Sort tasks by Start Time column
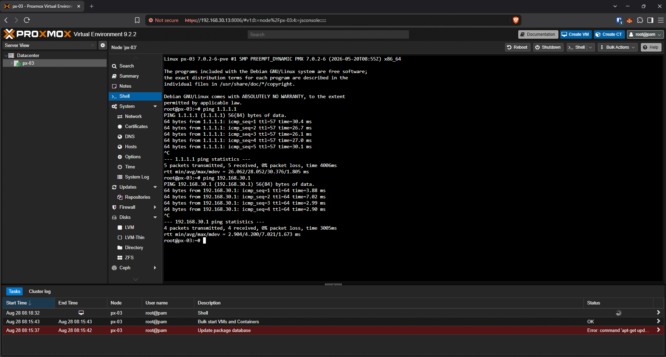The height and width of the screenshot is (357, 666). [29, 303]
